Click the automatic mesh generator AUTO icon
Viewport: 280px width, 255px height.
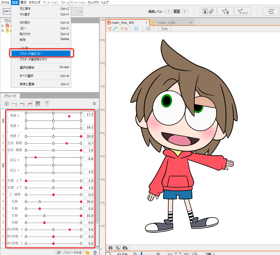click(x=243, y=11)
